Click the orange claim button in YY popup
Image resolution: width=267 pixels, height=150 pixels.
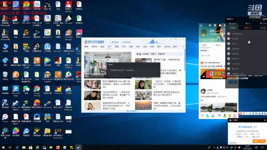click(x=259, y=141)
